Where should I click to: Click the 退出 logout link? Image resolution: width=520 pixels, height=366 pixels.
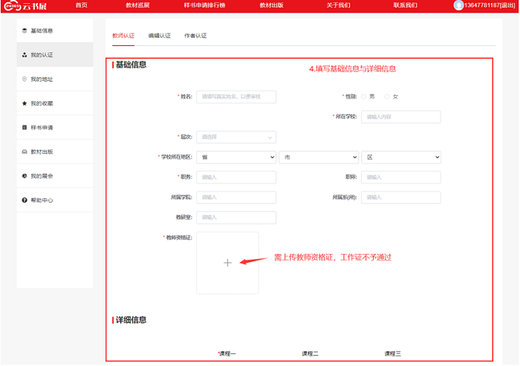[x=509, y=5]
